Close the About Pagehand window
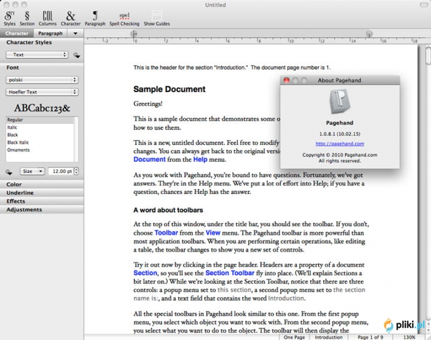The height and width of the screenshot is (340, 431). (x=287, y=80)
